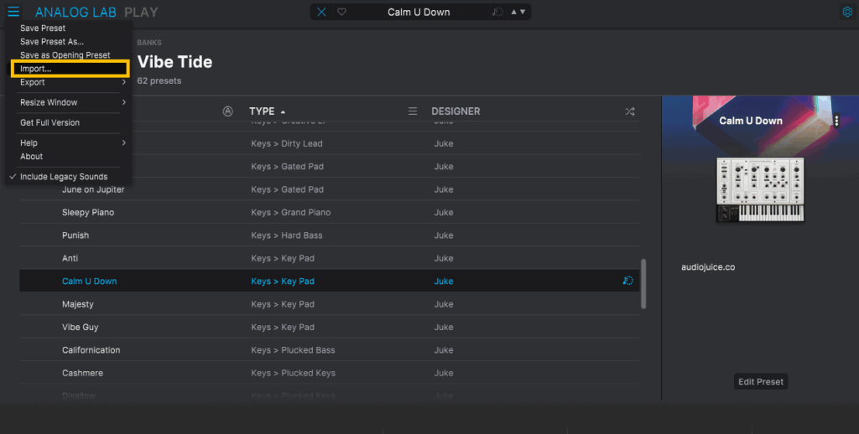Select the Majesty preset
The height and width of the screenshot is (434, 859).
[78, 304]
